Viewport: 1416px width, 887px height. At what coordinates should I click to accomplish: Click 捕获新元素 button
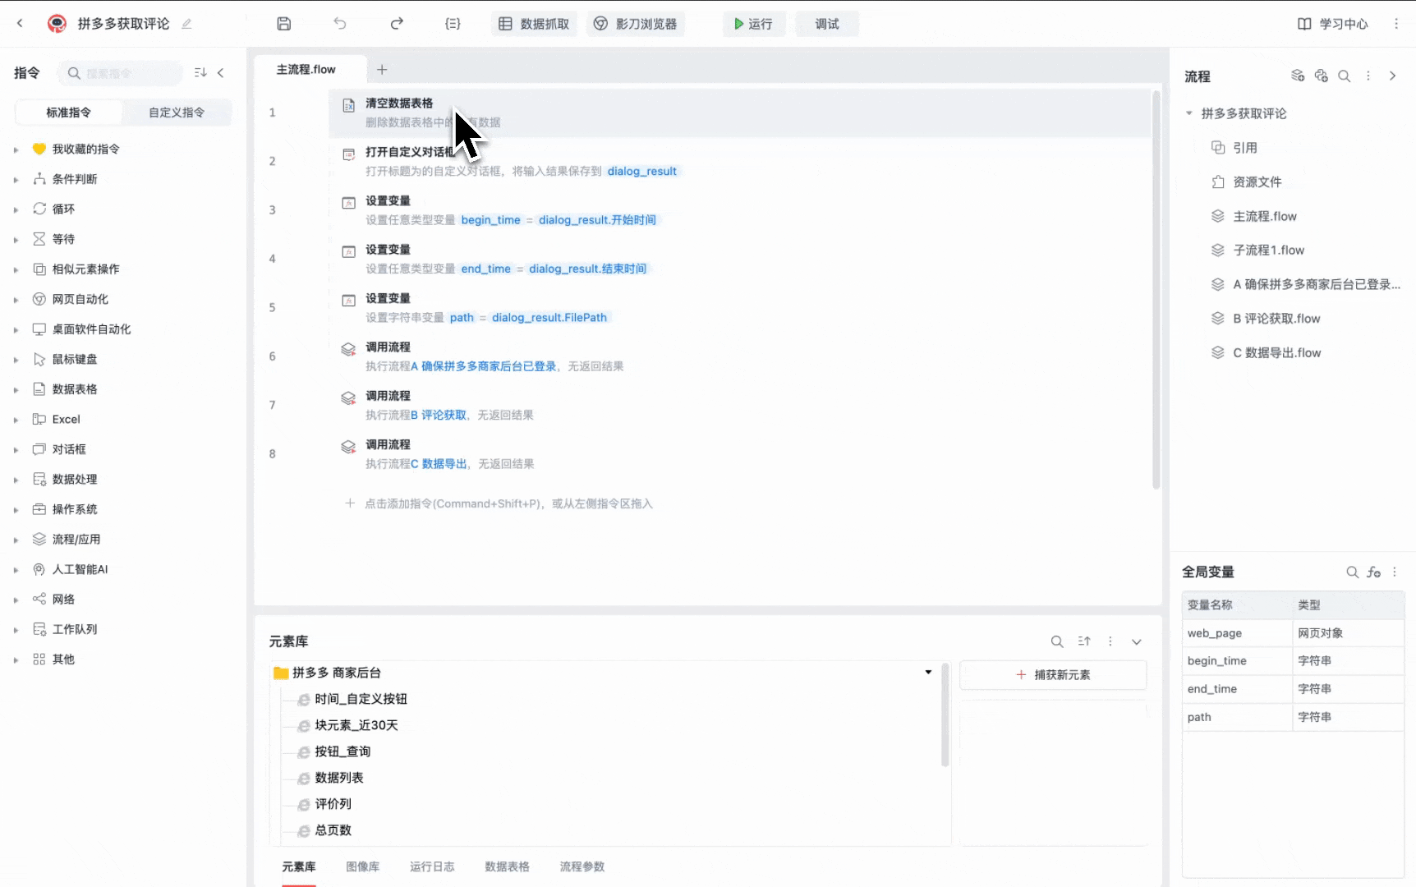pyautogui.click(x=1053, y=675)
